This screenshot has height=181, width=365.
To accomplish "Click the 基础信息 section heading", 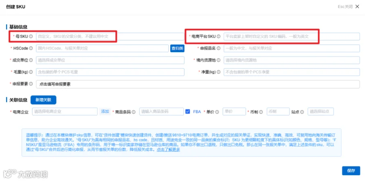I will tap(18, 27).
